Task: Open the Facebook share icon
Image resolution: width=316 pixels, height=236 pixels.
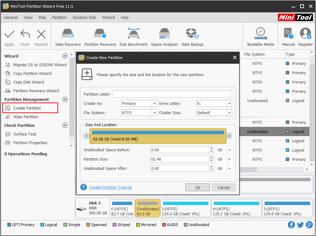Action: [291, 225]
